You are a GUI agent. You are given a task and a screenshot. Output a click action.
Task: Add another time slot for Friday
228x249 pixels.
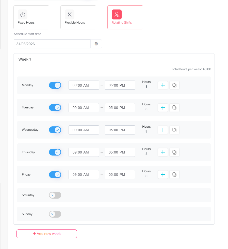tap(163, 175)
